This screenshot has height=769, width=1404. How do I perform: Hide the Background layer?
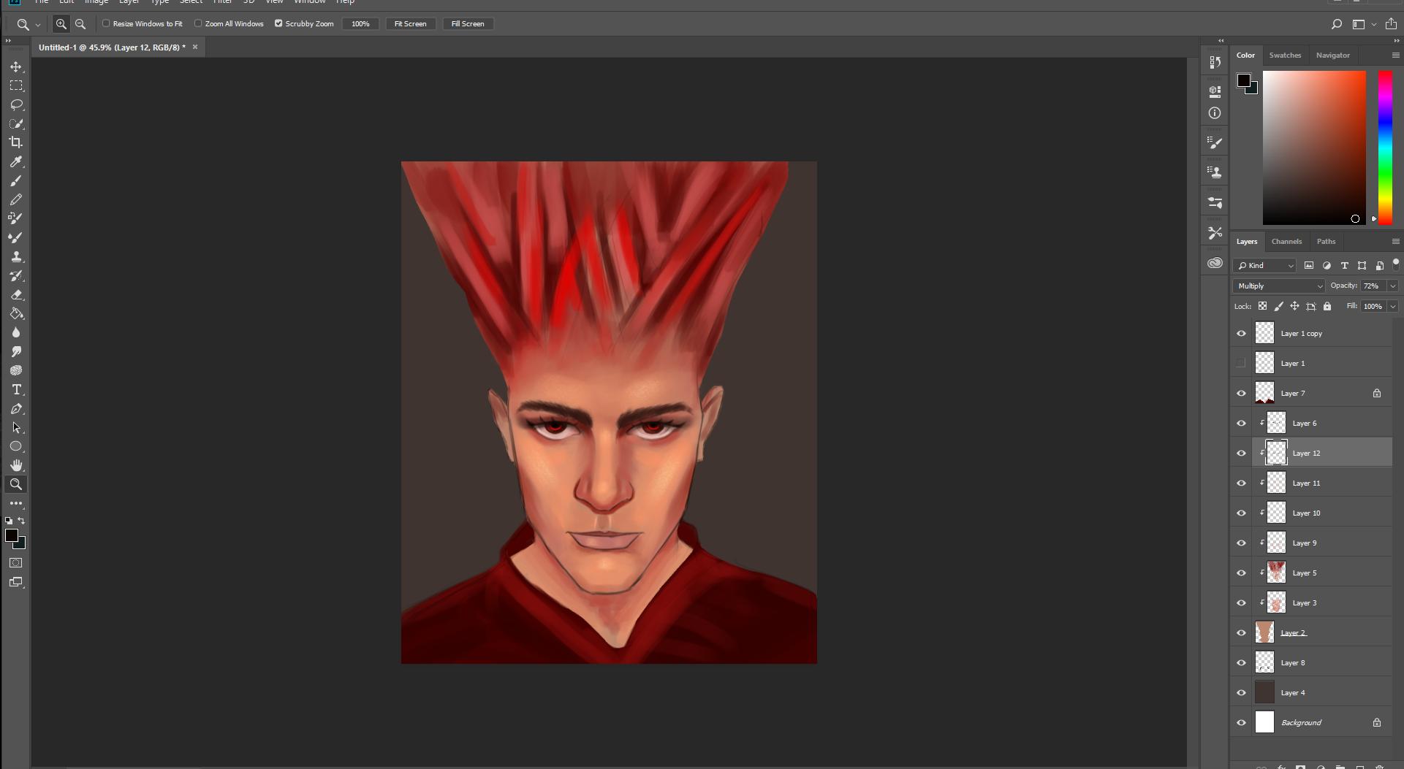point(1241,722)
